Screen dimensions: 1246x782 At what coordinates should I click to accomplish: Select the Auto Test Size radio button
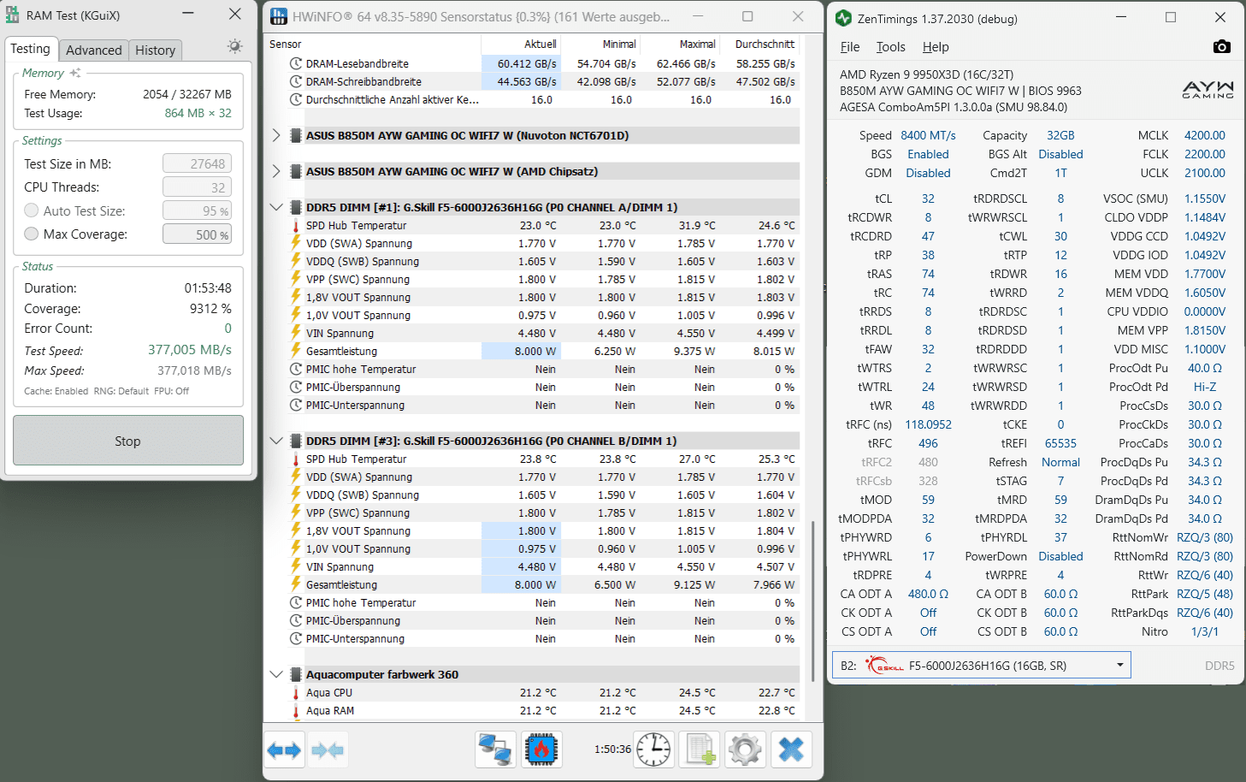(x=32, y=210)
